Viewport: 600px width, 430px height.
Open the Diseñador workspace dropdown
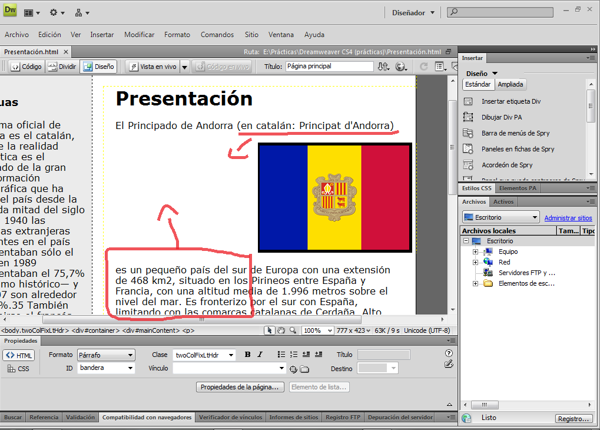413,13
